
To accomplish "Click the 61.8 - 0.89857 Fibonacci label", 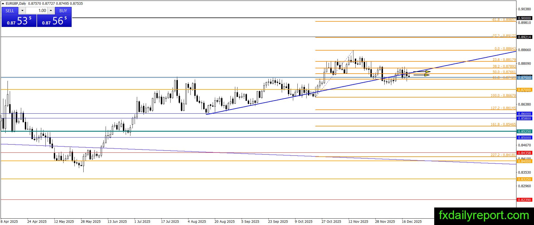I will tap(504, 20).
